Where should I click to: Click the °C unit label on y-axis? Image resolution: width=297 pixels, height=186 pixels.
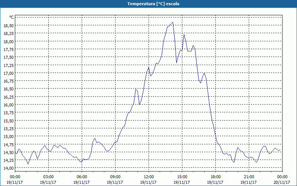point(11,17)
